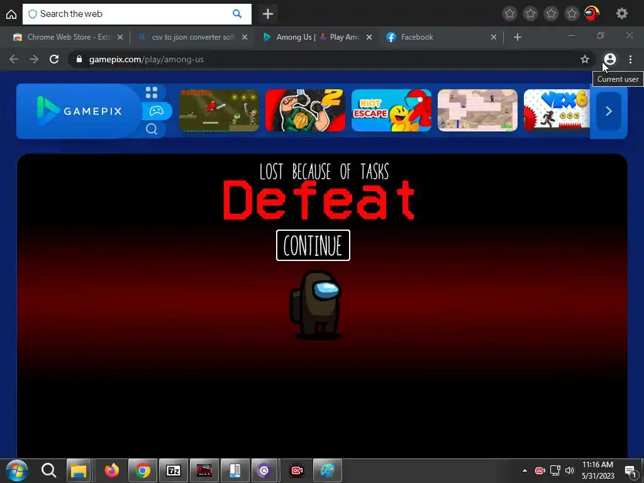The image size is (644, 483).
Task: Select the GamePix gamepad games icon
Action: click(x=157, y=111)
